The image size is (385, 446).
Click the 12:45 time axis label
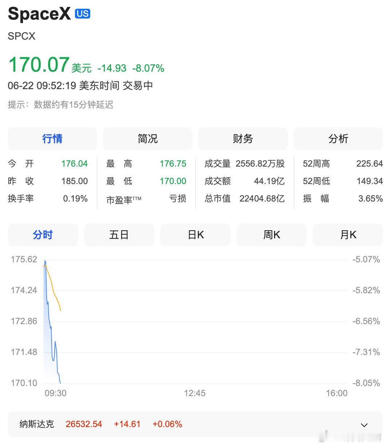click(195, 393)
